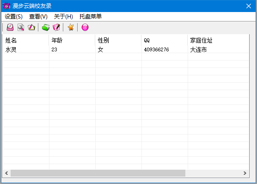Click the pink notebook with pen icon

pos(56,27)
